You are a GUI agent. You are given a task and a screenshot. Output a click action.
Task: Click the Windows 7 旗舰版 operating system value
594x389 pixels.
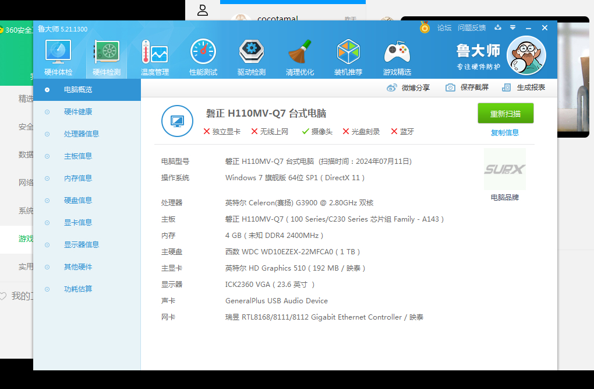(295, 178)
